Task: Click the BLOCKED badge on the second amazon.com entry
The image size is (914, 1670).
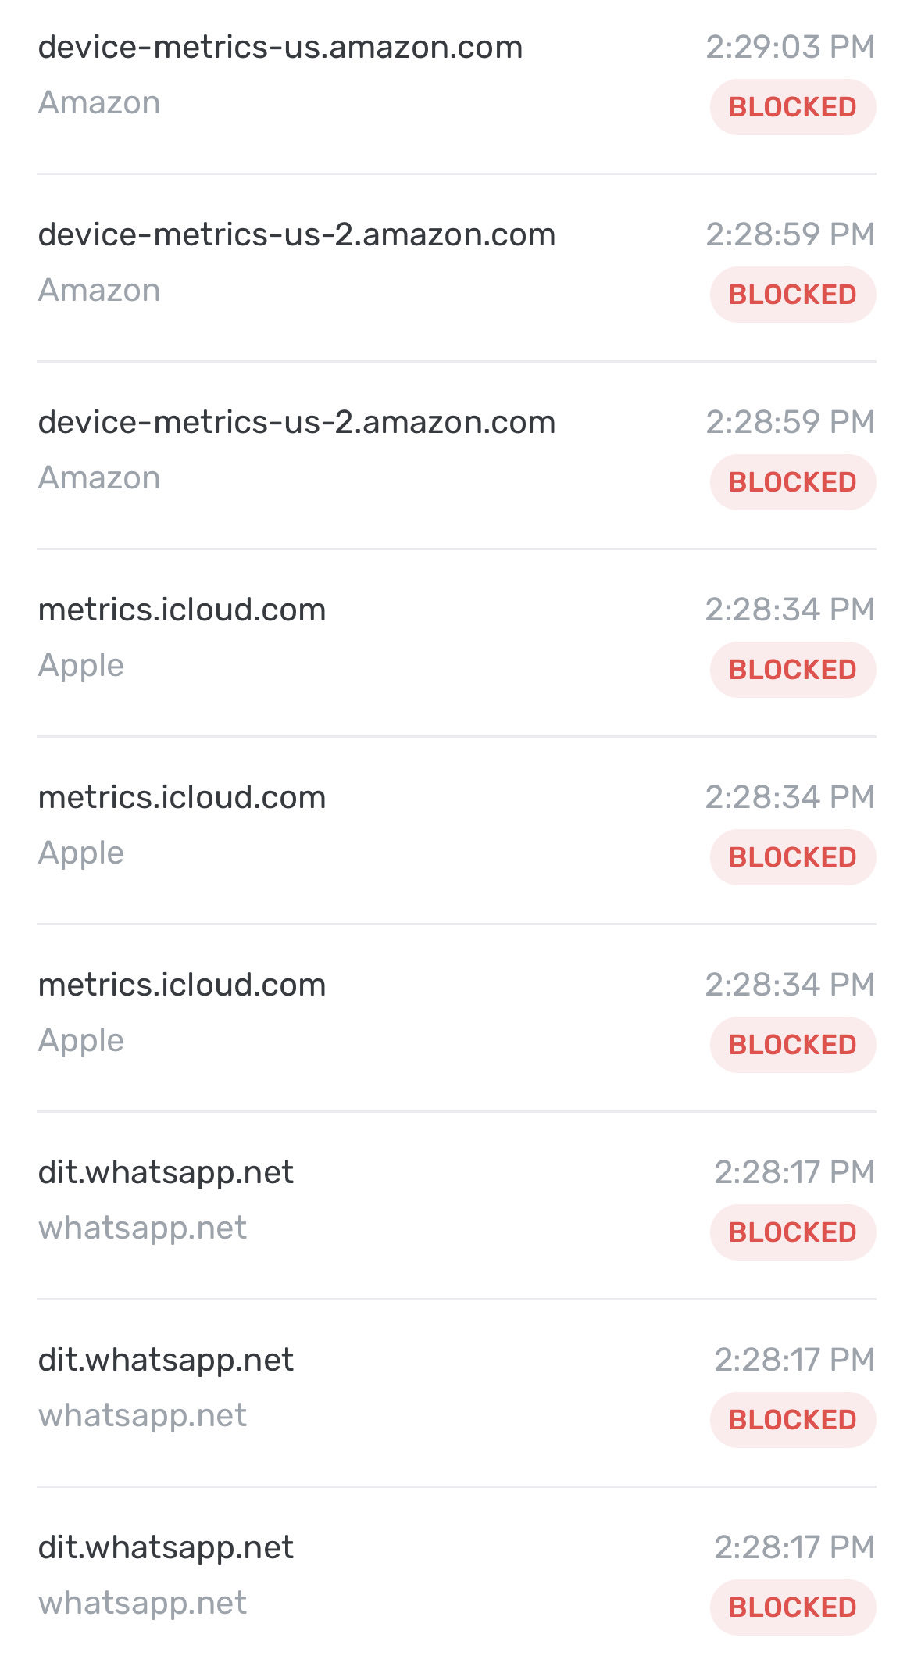Action: (792, 294)
